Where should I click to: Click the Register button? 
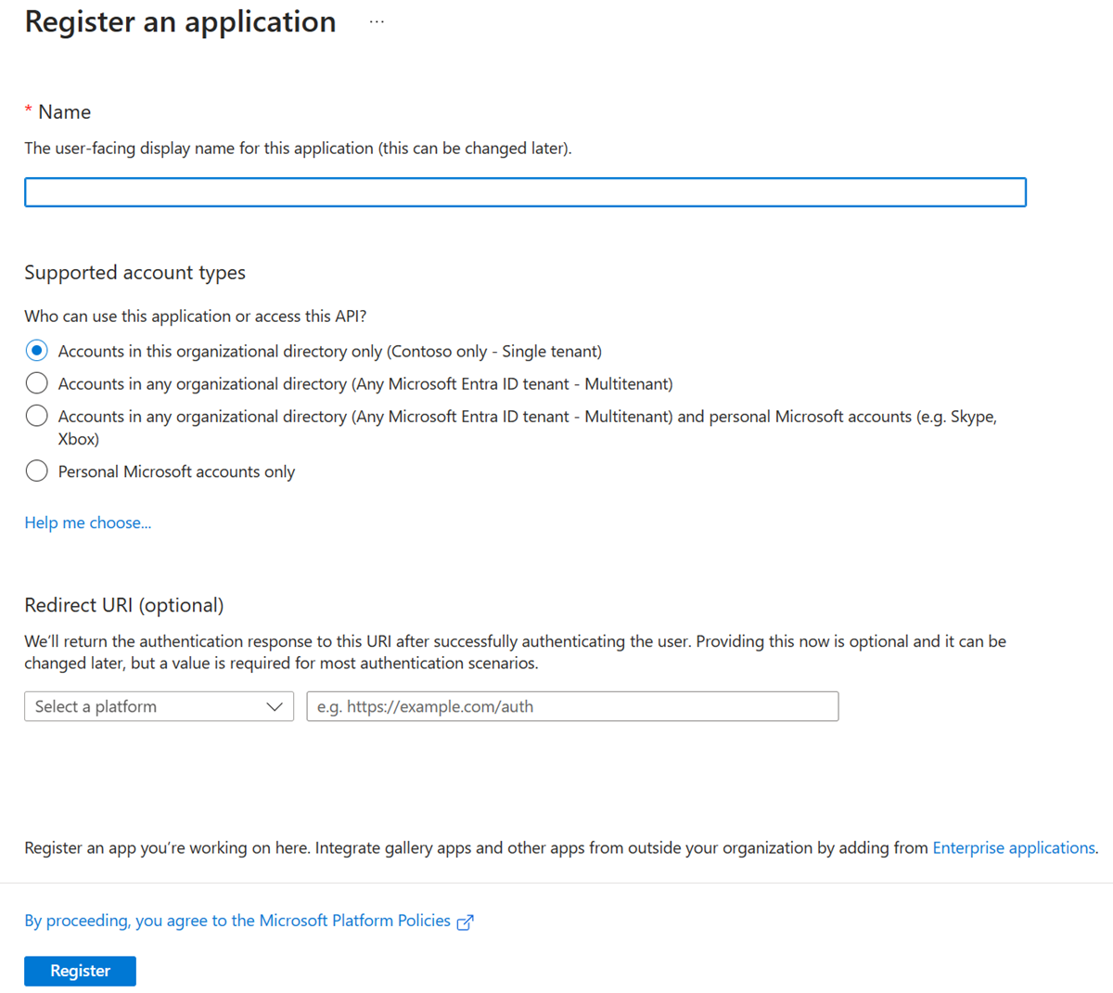pos(80,971)
